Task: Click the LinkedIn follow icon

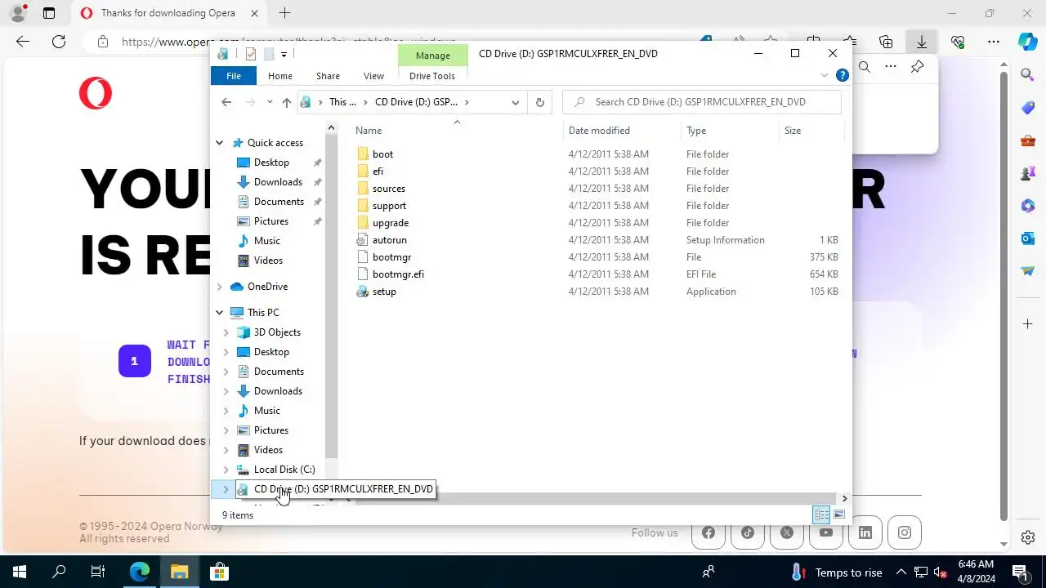Action: coord(865,532)
